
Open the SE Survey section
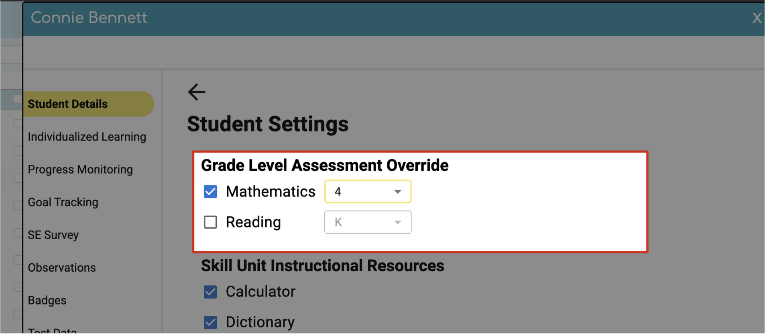tap(53, 235)
